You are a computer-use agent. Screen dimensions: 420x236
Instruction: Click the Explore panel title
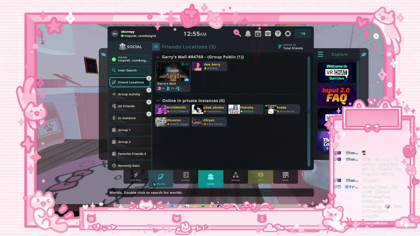(x=340, y=54)
